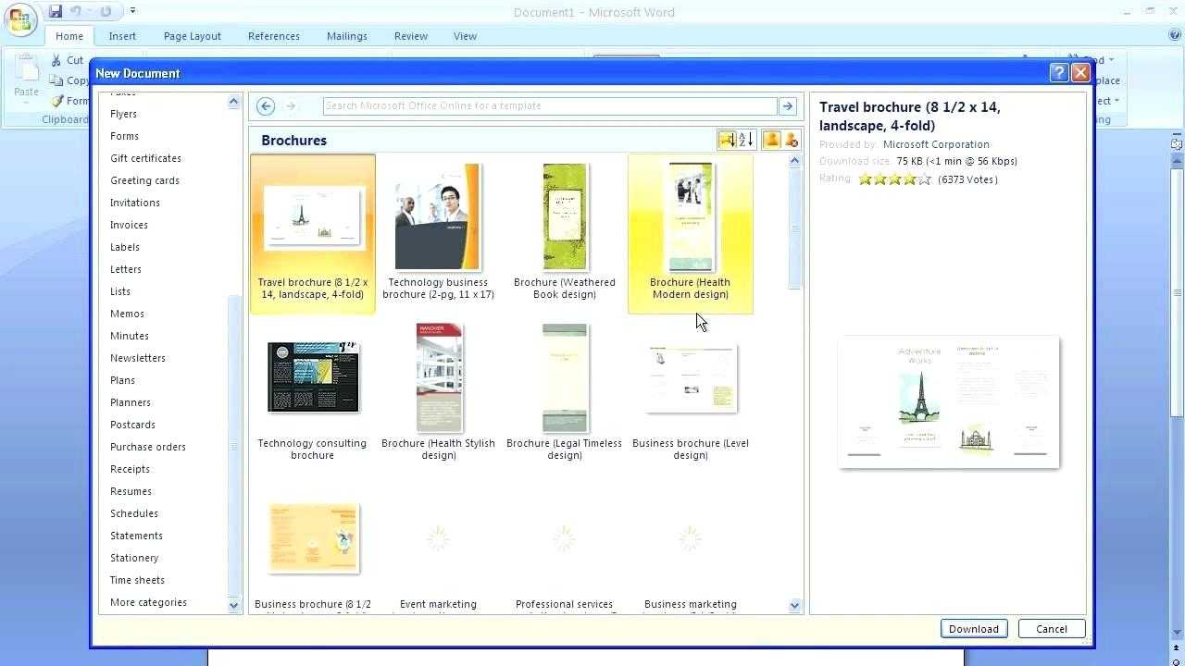Click the template search input field

click(x=549, y=106)
